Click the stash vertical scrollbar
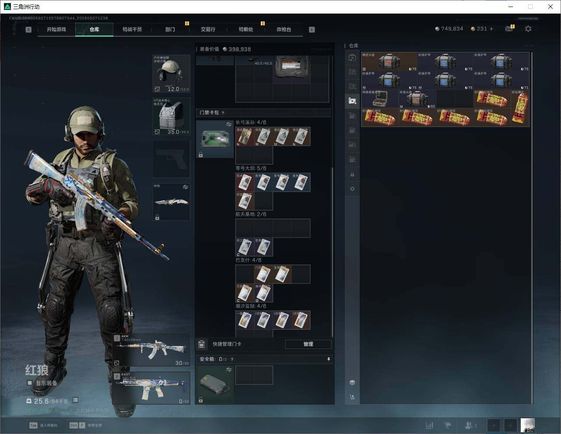 click(532, 227)
